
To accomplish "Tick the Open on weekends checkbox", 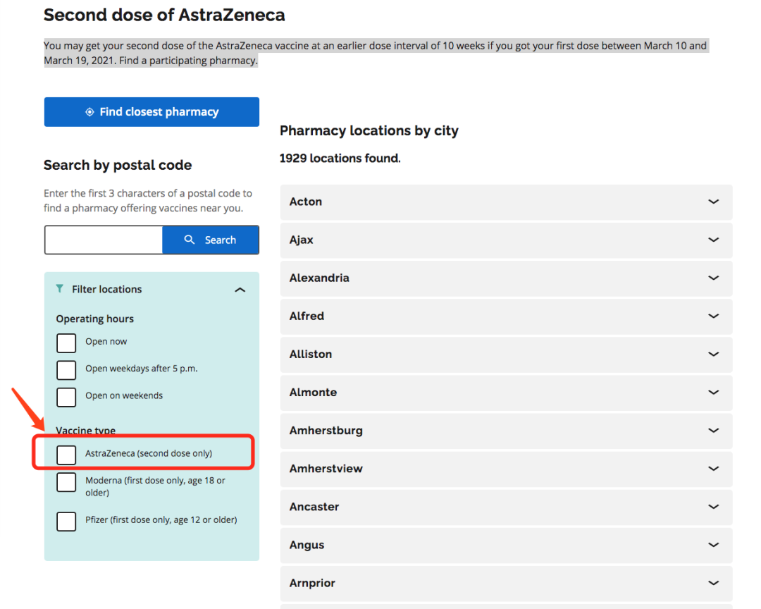I will (66, 398).
